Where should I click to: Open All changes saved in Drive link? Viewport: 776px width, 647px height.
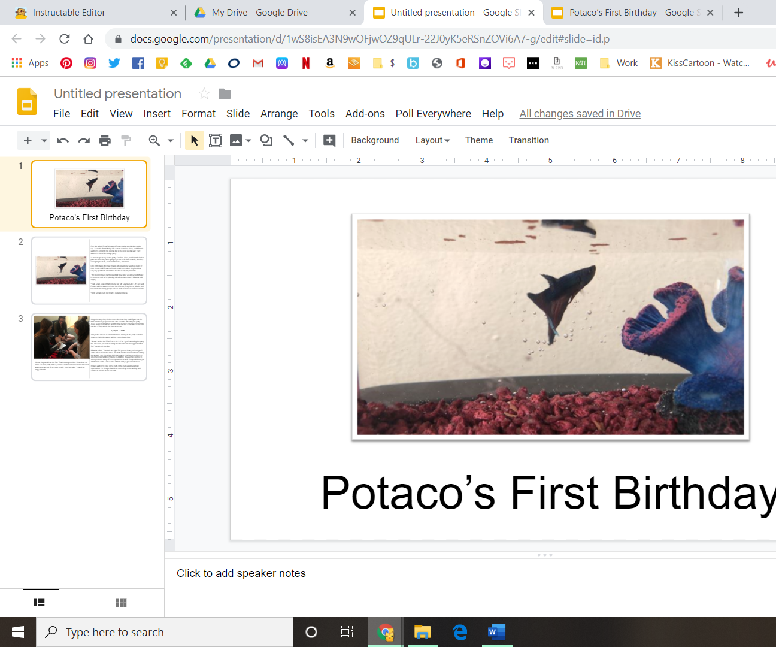click(x=580, y=113)
